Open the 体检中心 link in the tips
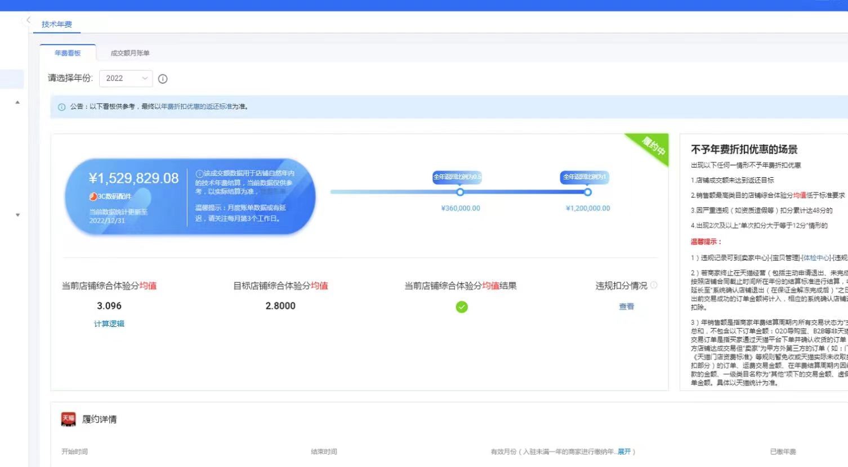848x467 pixels. point(816,258)
